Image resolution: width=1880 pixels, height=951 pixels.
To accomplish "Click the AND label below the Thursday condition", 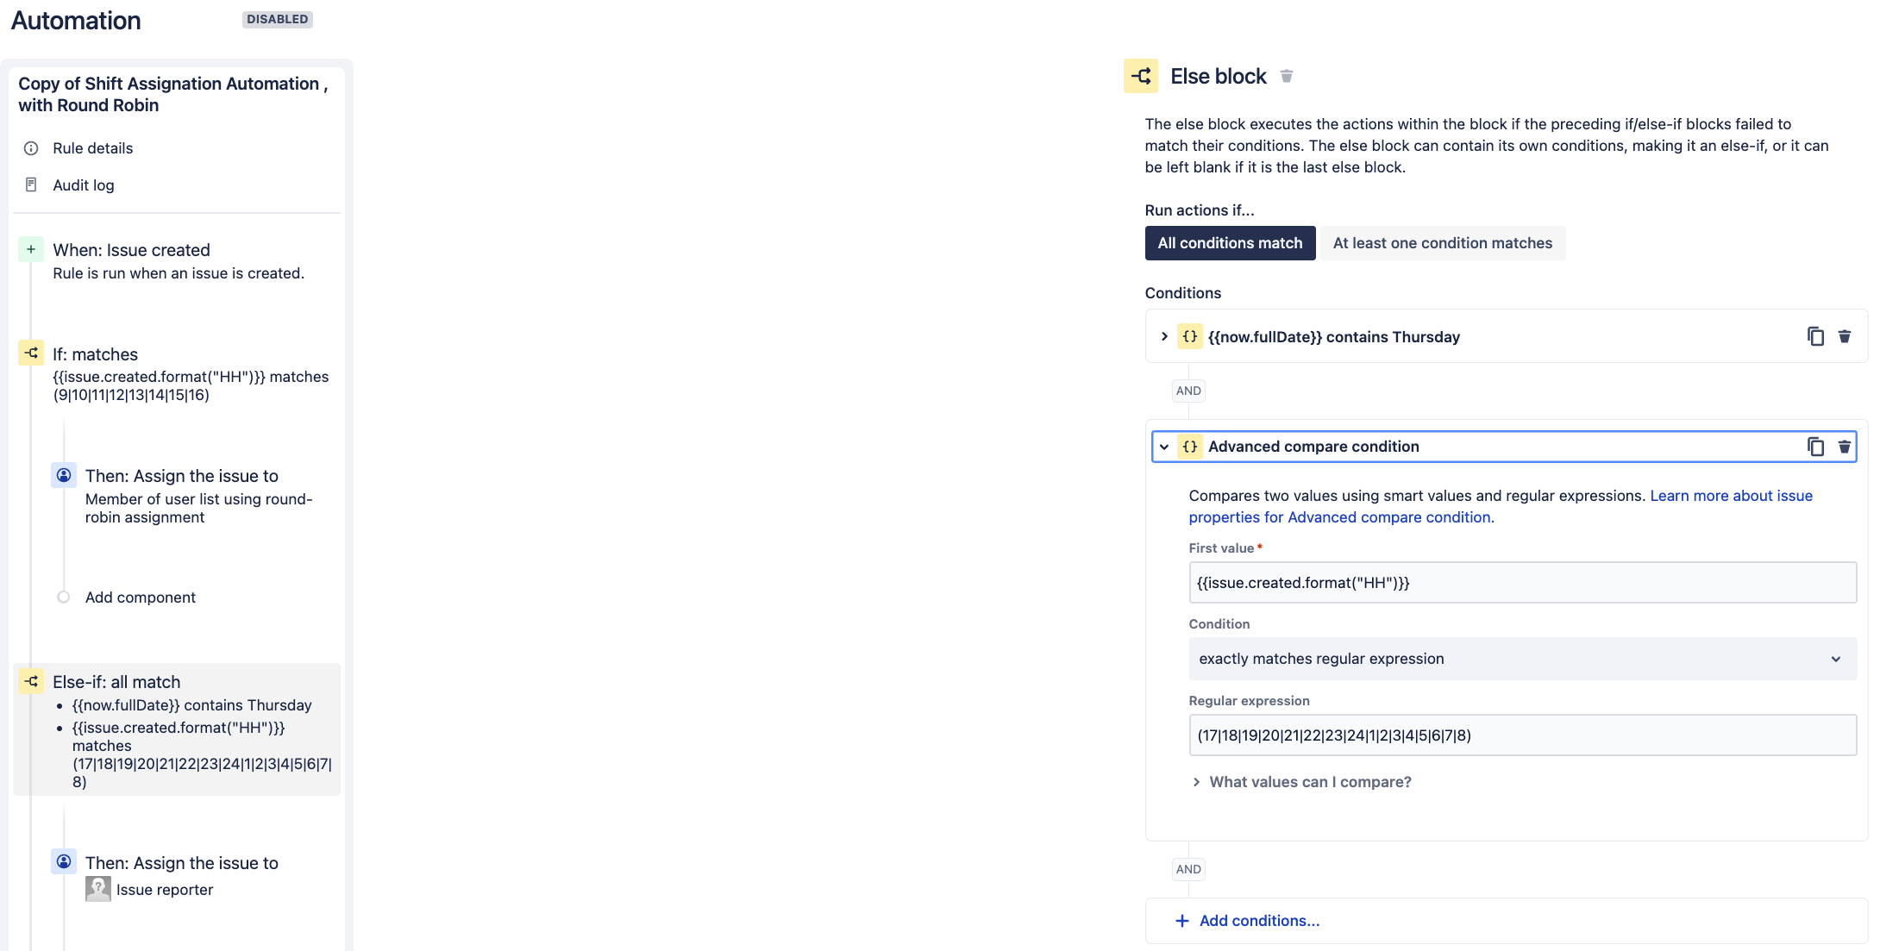I will 1188,391.
